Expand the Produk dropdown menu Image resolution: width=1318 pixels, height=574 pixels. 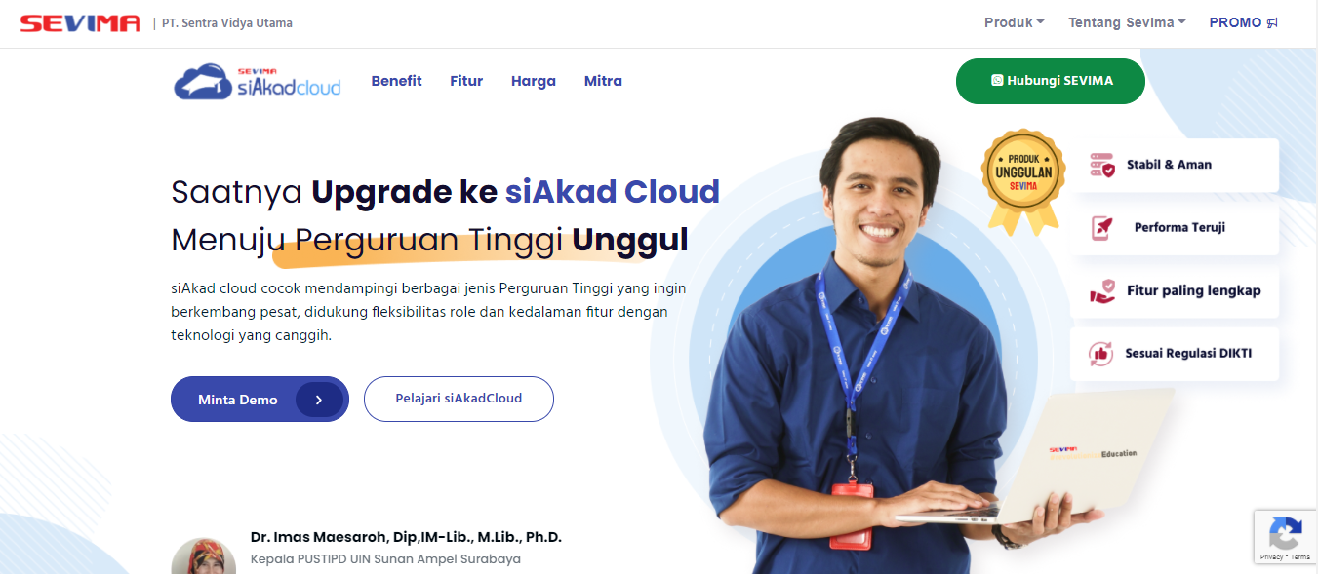pos(1014,22)
